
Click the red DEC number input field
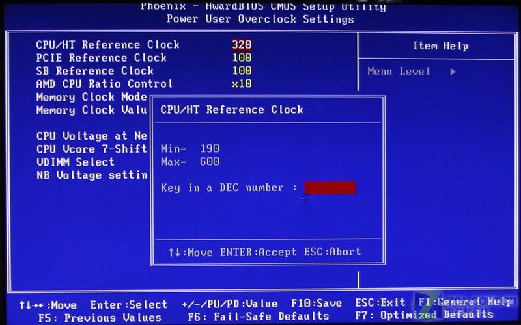330,188
